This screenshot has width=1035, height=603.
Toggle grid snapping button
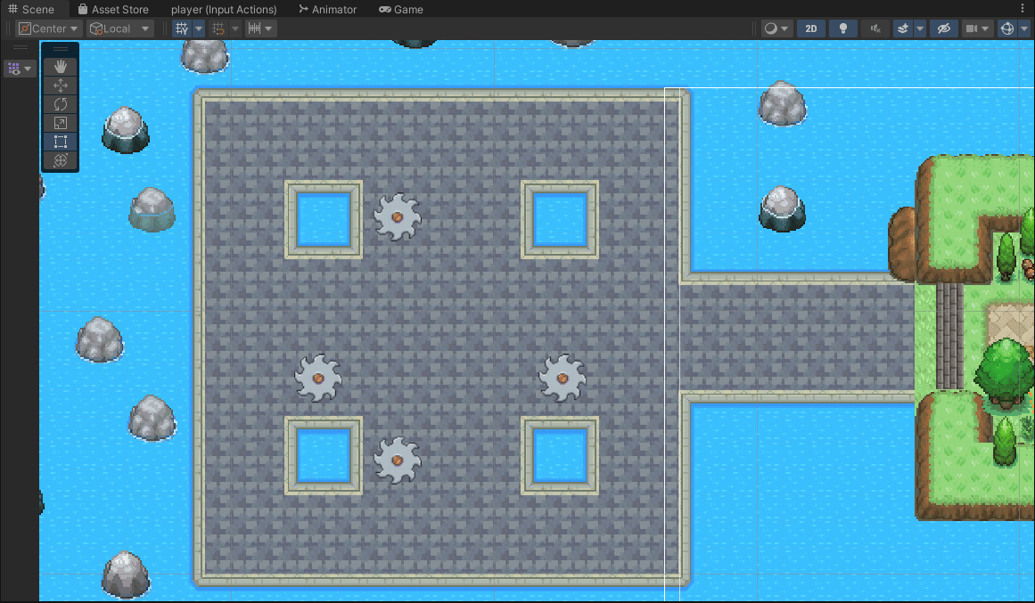218,29
